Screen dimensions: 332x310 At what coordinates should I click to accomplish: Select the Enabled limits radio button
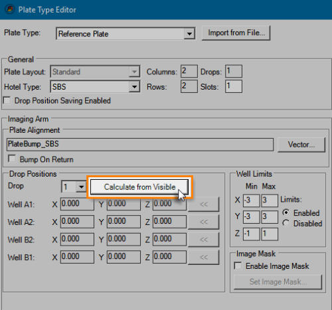coord(286,212)
